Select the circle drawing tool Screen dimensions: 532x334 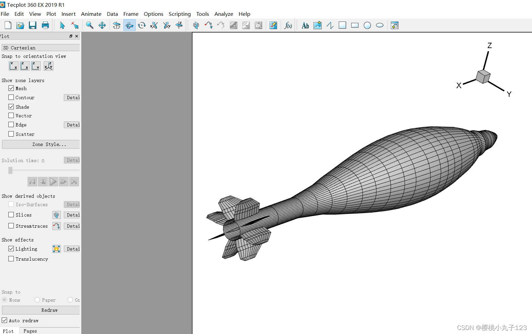coord(367,25)
